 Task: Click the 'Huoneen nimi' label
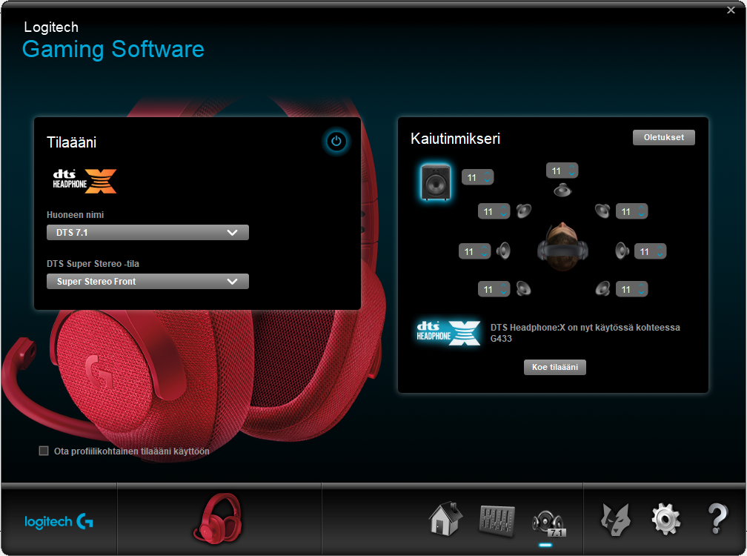pos(76,215)
